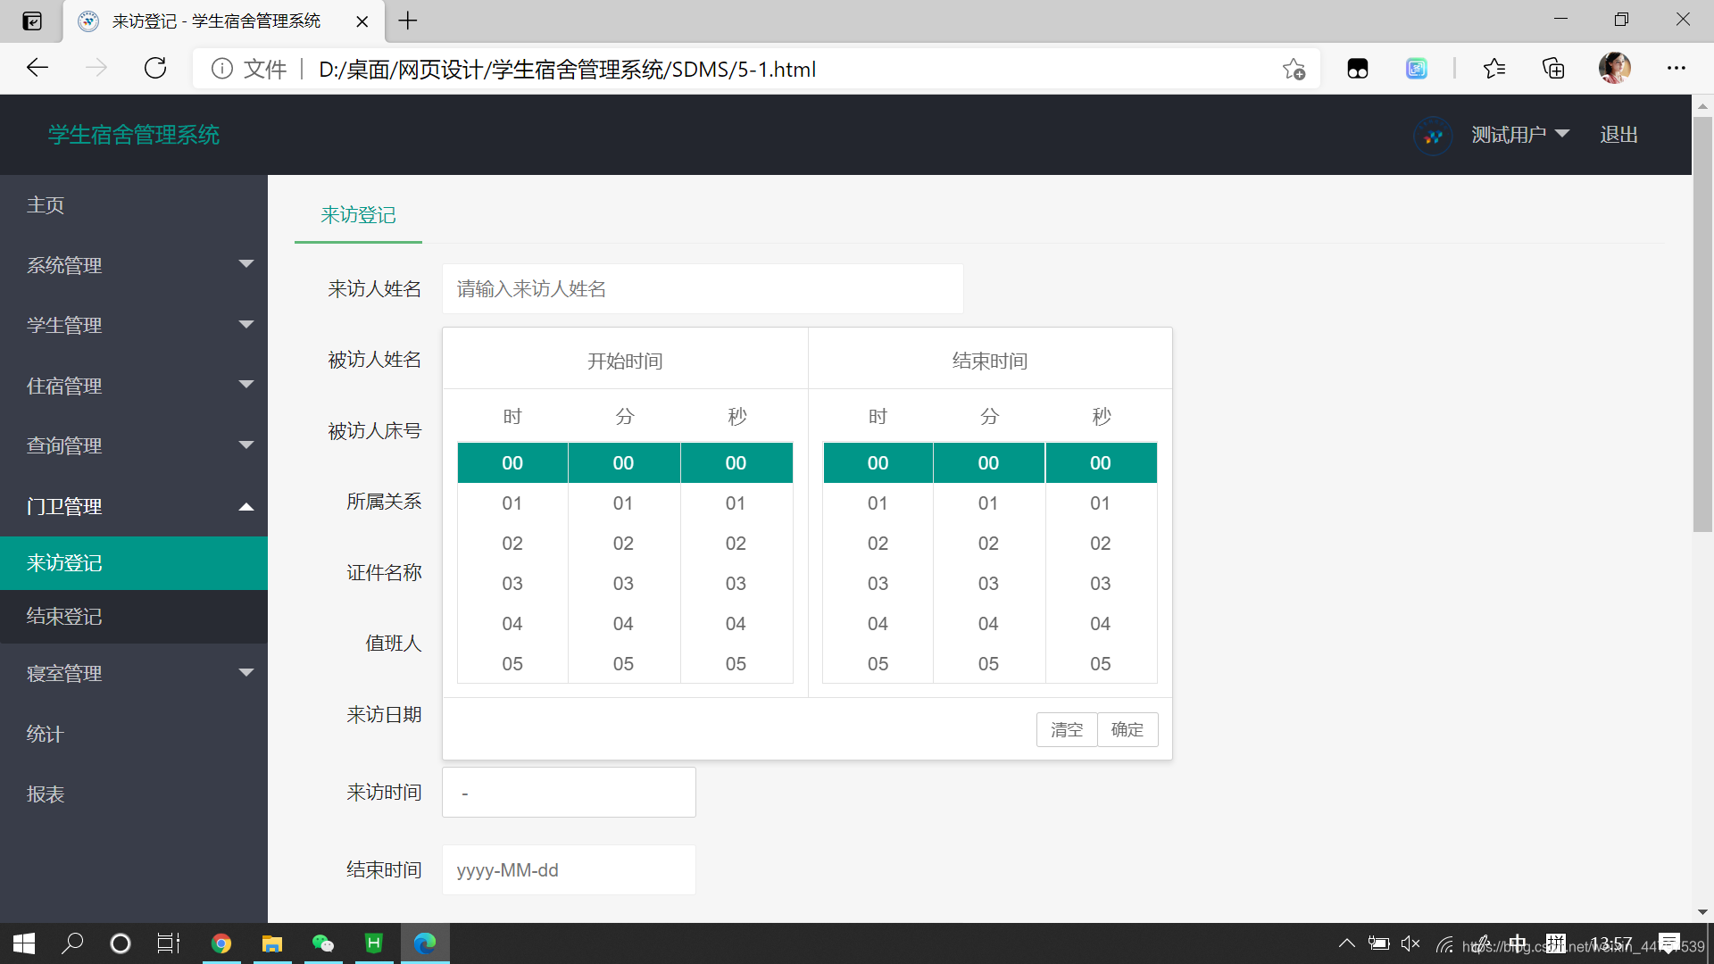Open WeChat from the taskbar
This screenshot has height=964, width=1714.
click(x=322, y=943)
